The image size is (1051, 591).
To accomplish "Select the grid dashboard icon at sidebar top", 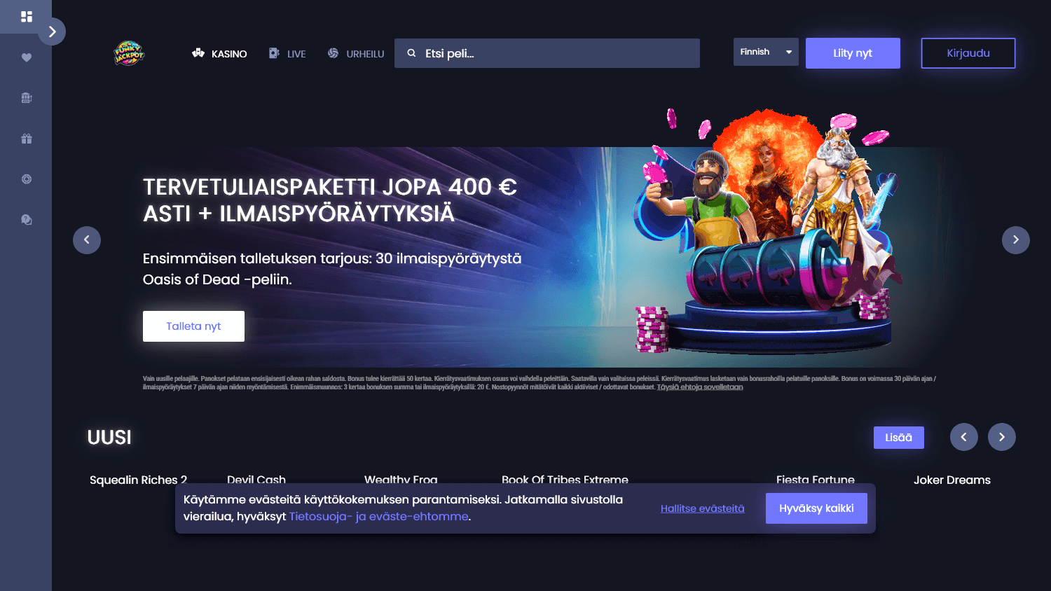I will coord(26,15).
